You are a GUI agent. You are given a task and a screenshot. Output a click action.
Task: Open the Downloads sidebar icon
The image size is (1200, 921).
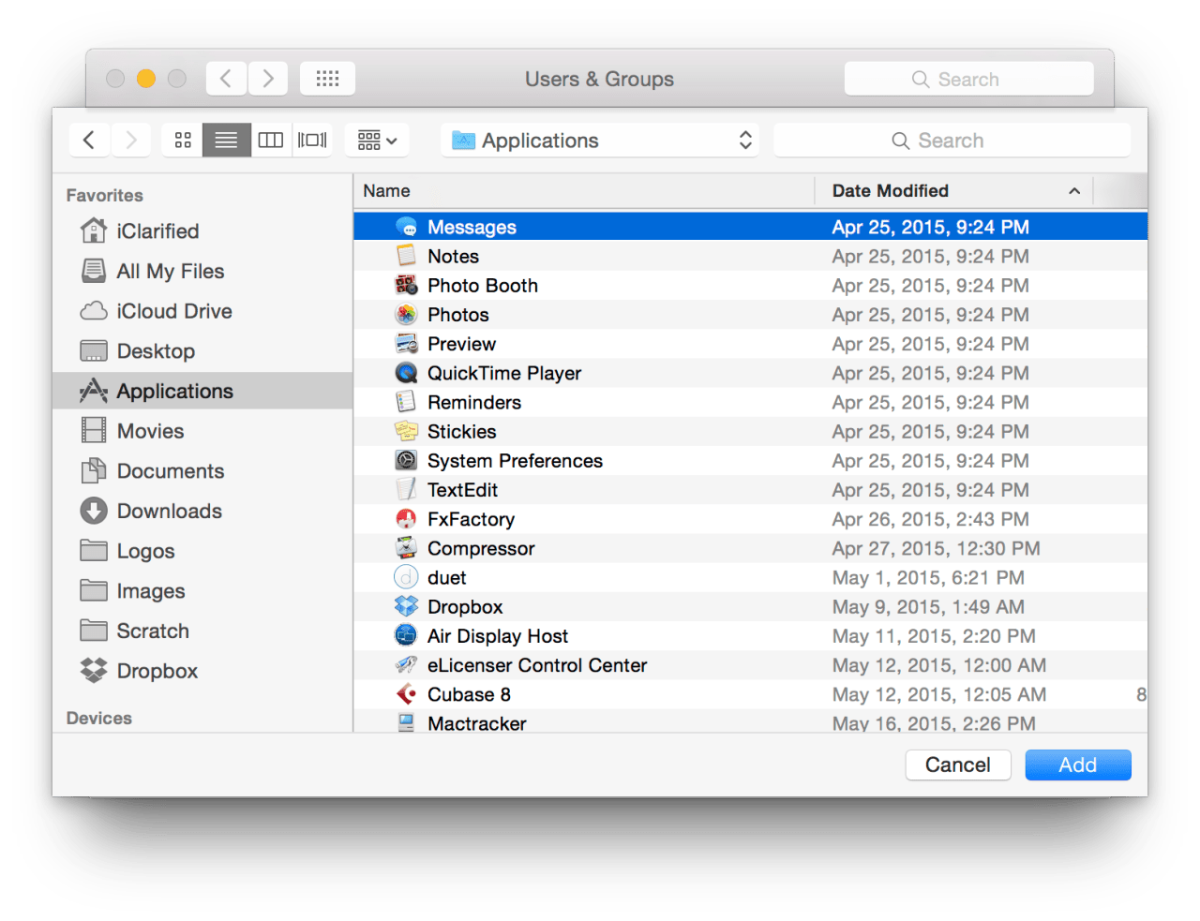[x=94, y=511]
